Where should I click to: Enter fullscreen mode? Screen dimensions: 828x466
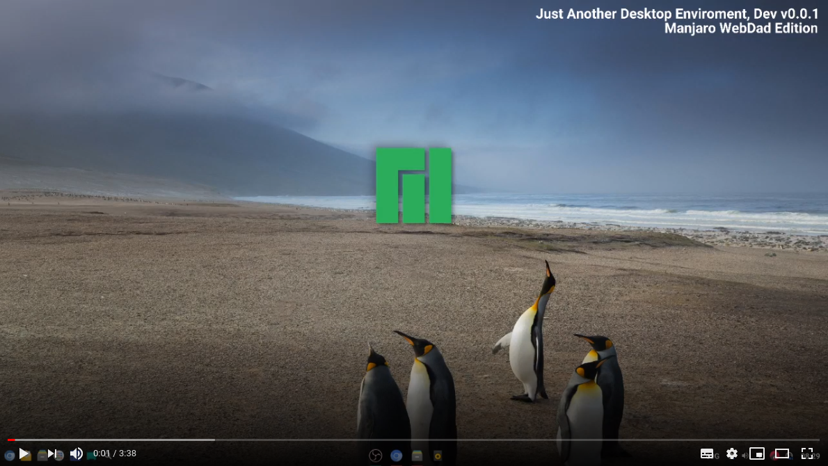(x=807, y=453)
